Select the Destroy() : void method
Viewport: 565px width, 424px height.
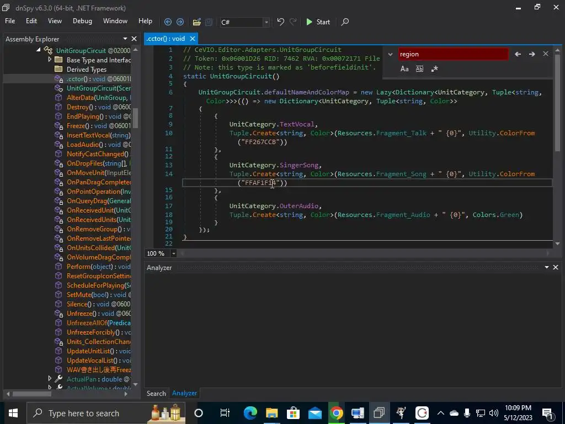click(x=98, y=107)
